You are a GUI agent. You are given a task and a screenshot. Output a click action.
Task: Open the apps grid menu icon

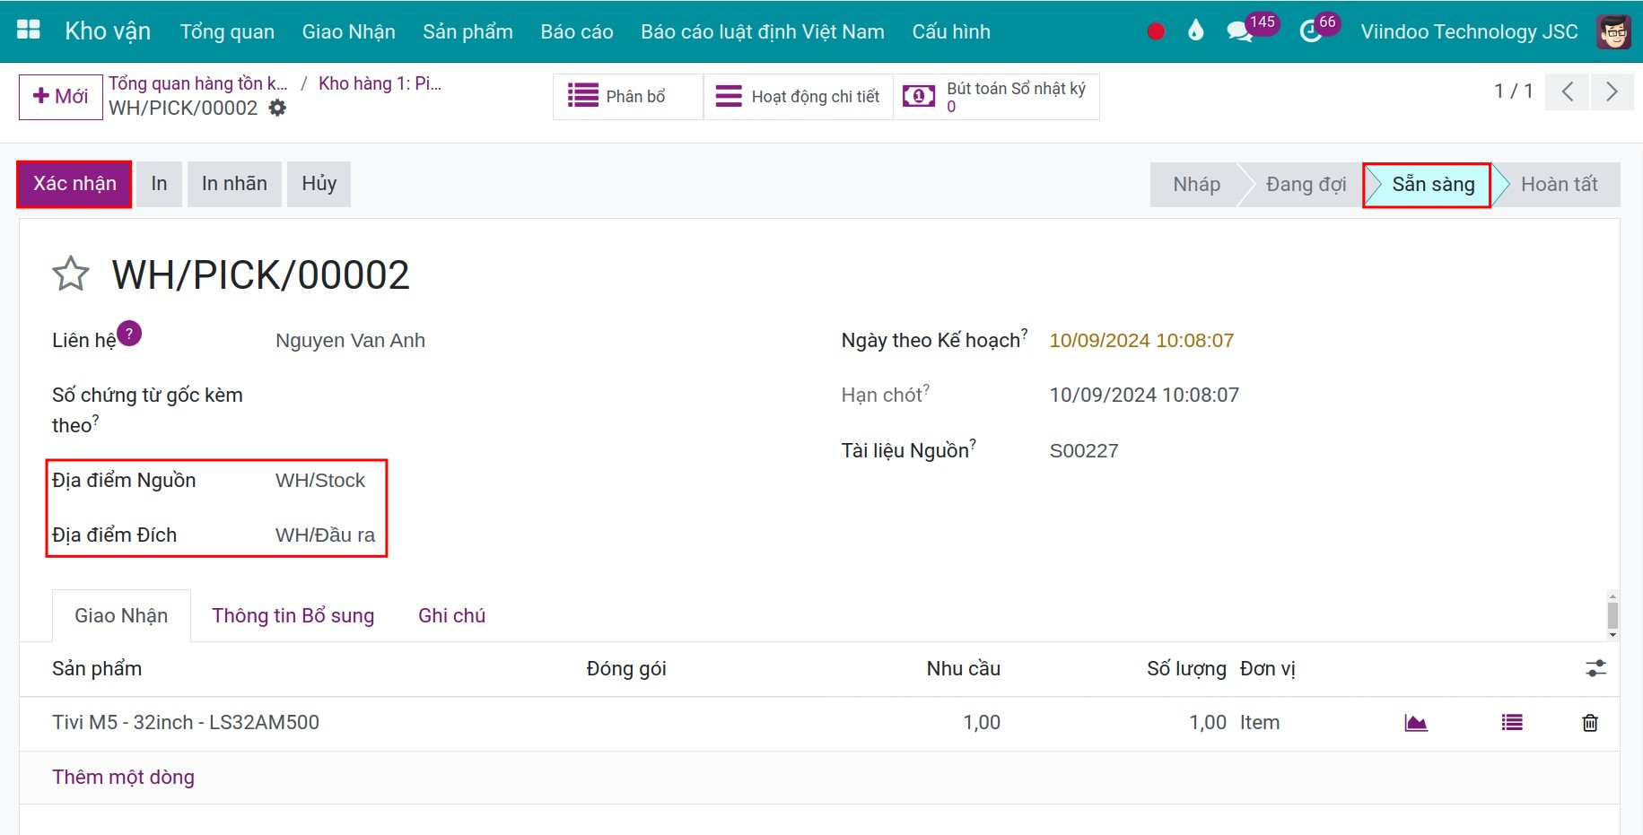29,30
